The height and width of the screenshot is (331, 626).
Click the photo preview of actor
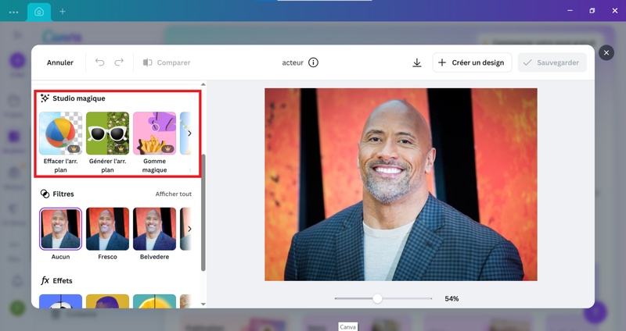click(x=401, y=184)
